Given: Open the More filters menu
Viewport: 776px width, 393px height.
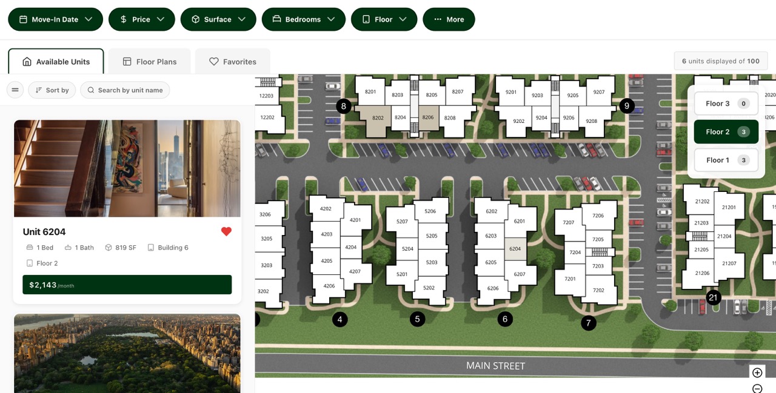Looking at the screenshot, I should 449,19.
